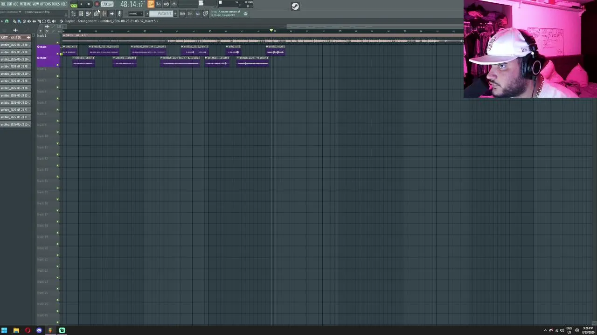
Task: Open the FILE menu
Action: click(3, 4)
